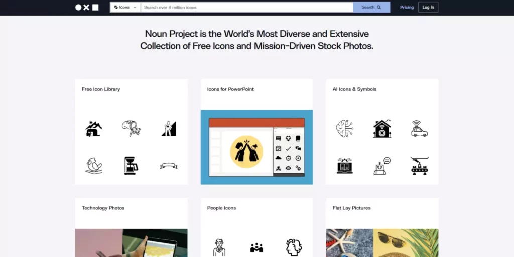Click the Noun Project logo

(x=87, y=7)
